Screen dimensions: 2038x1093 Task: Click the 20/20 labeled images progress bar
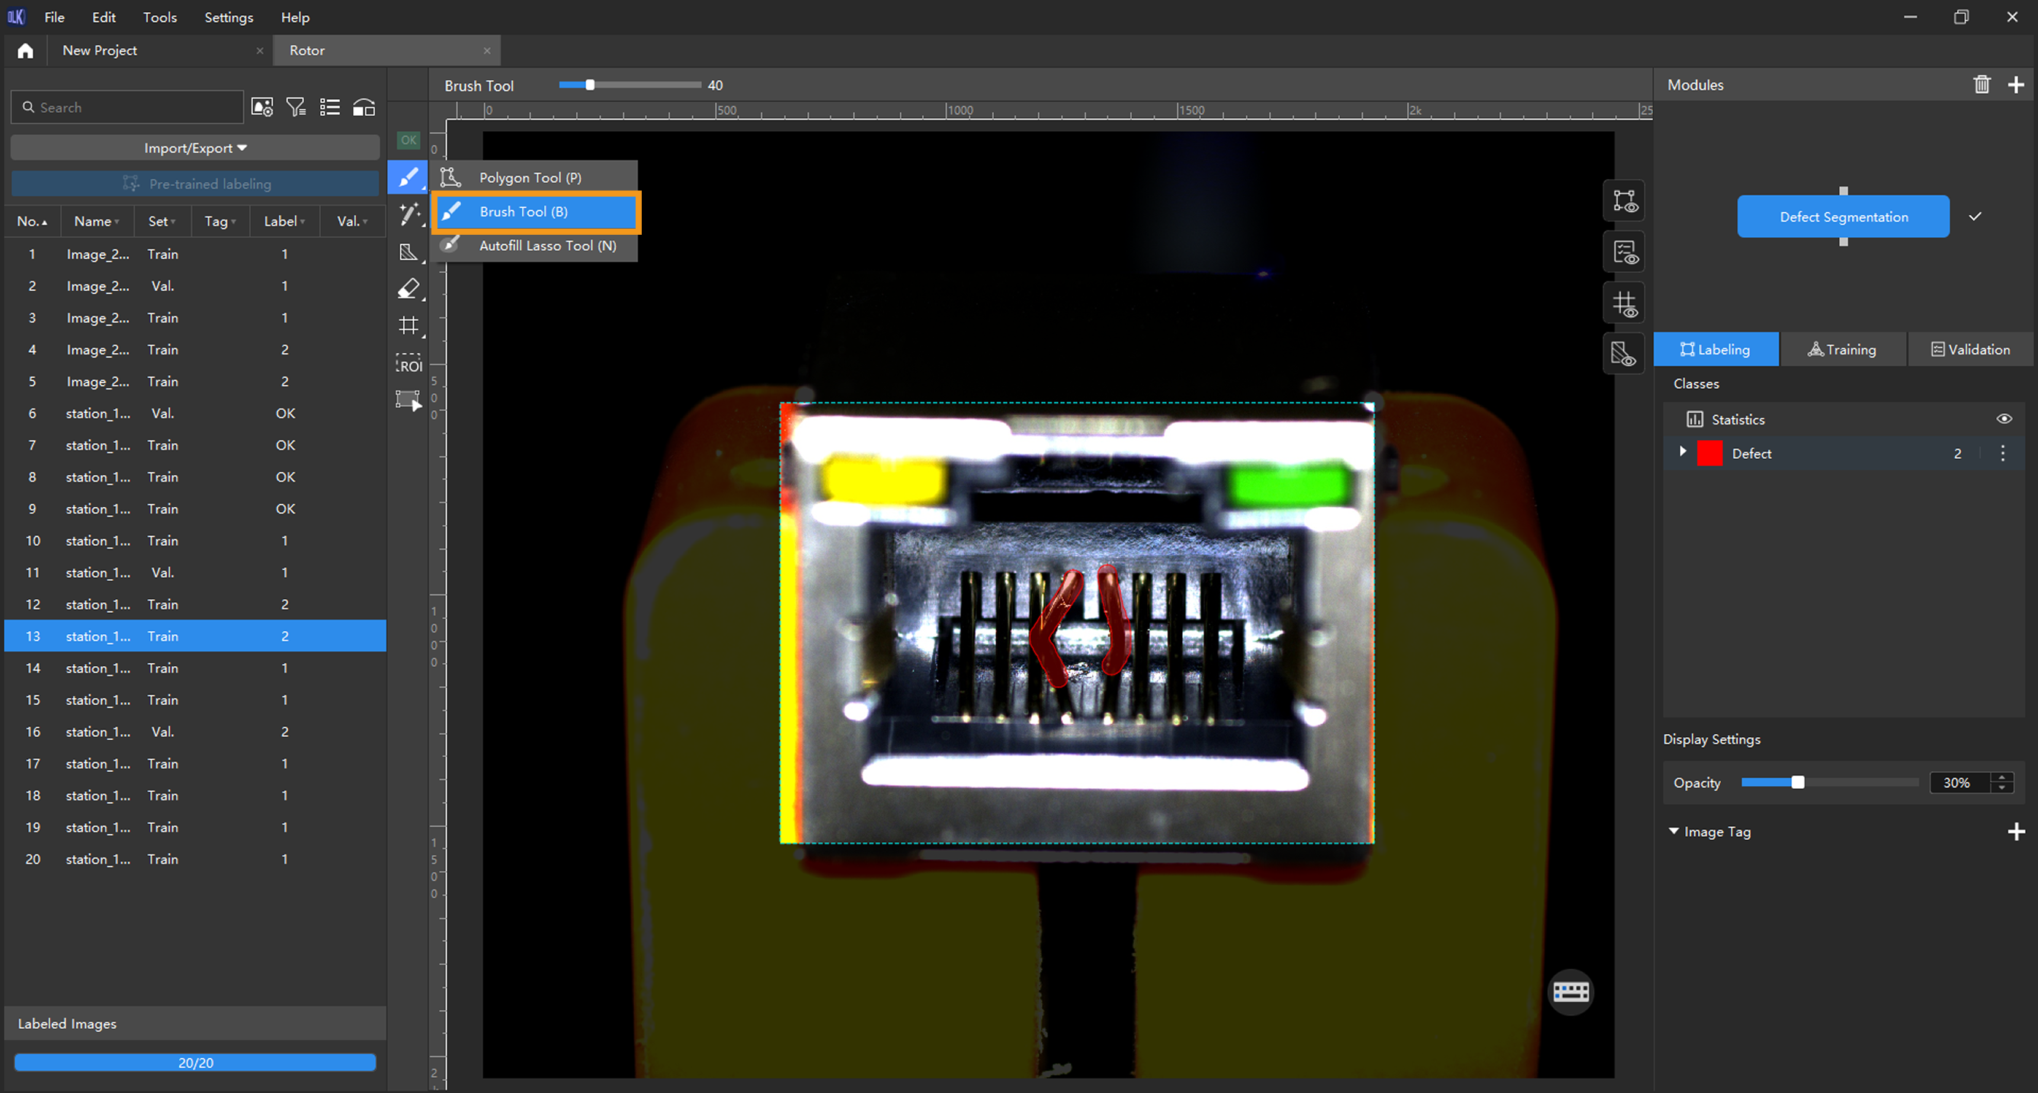point(194,1063)
